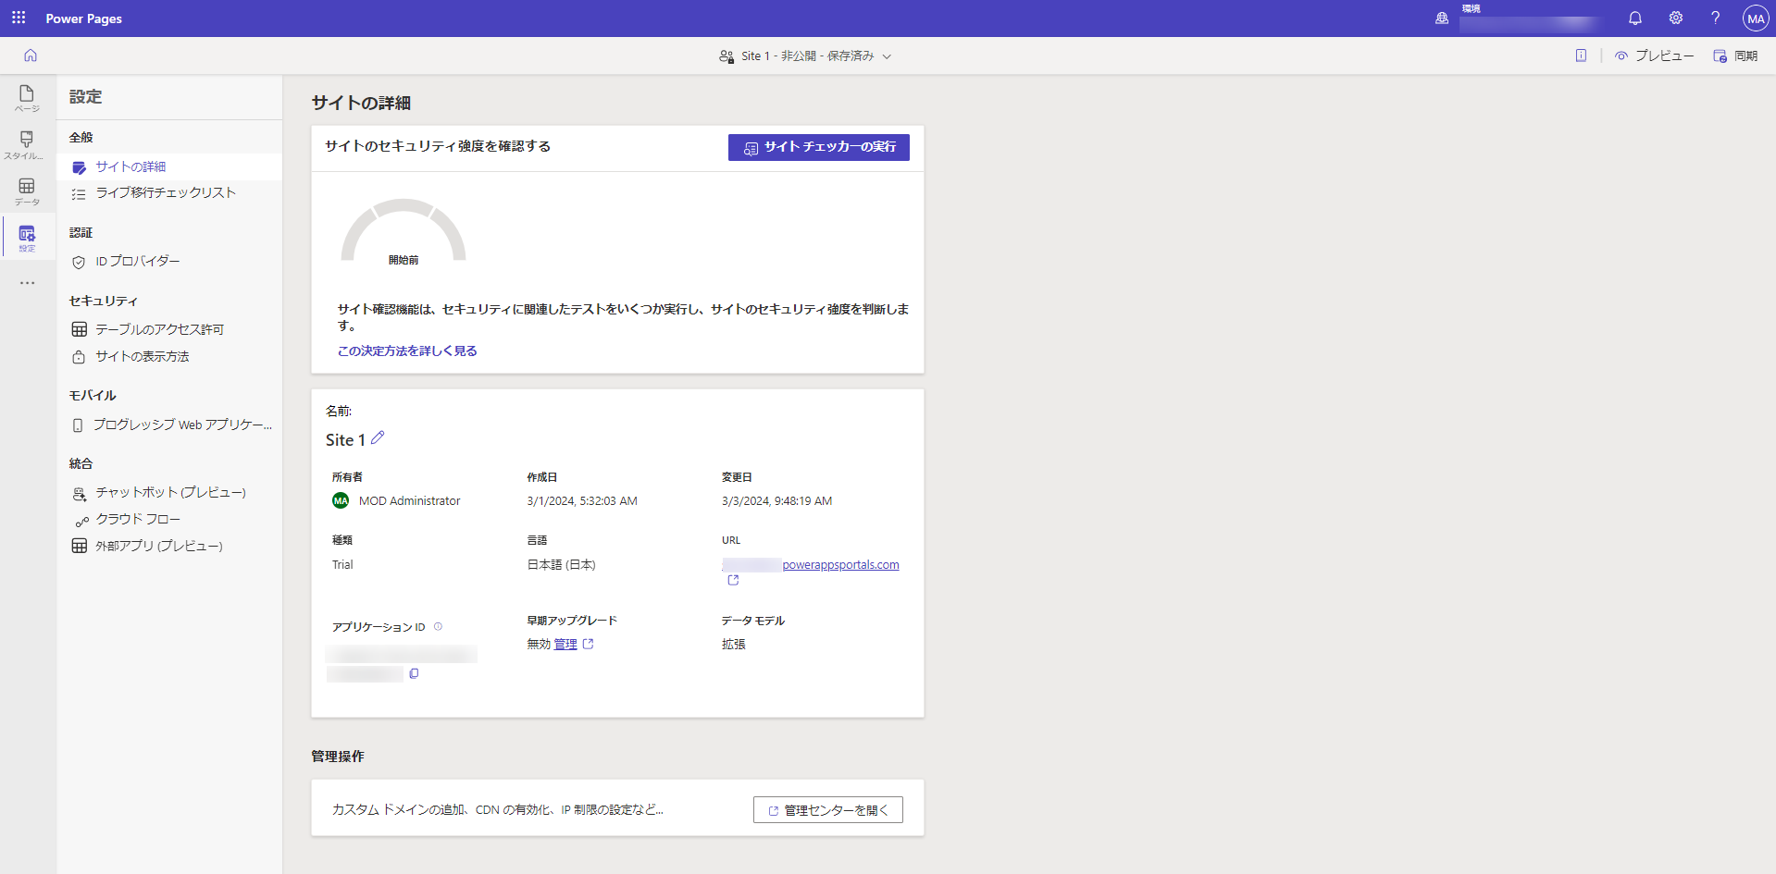Click the Site 1 name text

345,439
